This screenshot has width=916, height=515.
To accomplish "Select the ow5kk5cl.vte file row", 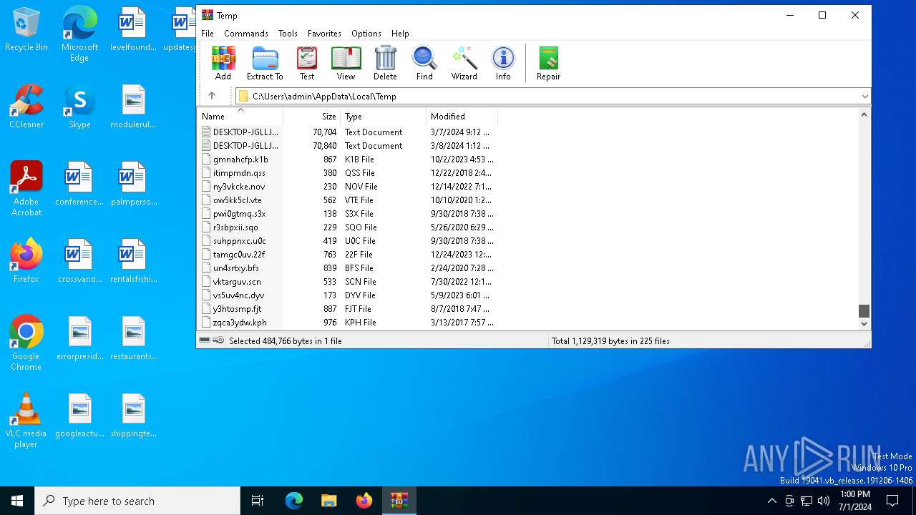I will (x=347, y=200).
